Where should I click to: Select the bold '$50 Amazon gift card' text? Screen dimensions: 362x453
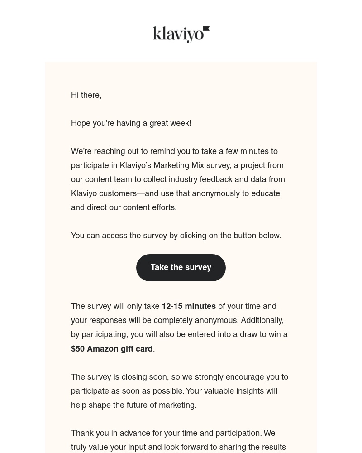(111, 349)
